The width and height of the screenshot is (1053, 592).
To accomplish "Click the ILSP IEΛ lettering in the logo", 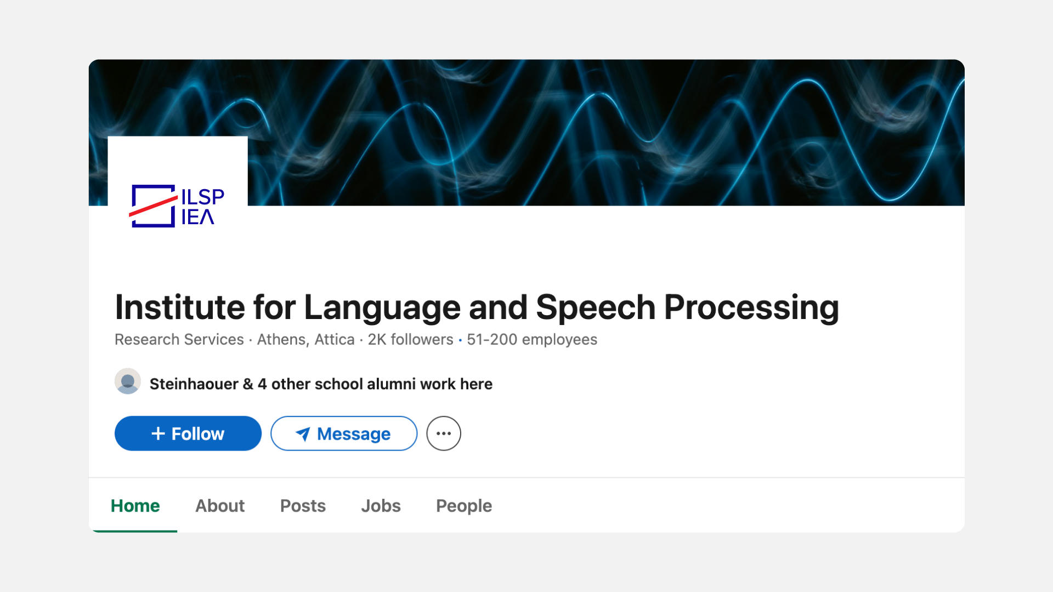I will (x=202, y=207).
